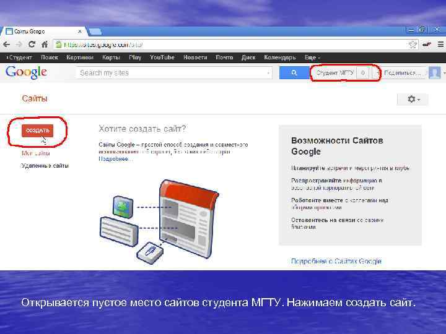Open YouTube in the Google bar
The image size is (446, 334).
[162, 58]
